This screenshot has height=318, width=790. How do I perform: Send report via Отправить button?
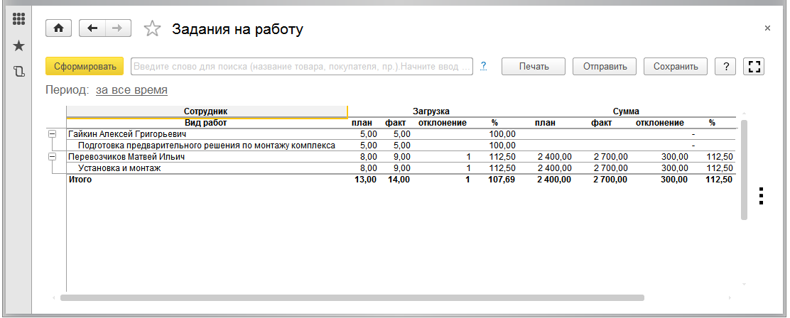[x=605, y=67]
